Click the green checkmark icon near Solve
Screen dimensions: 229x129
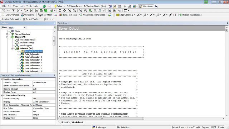[x=44, y=6]
